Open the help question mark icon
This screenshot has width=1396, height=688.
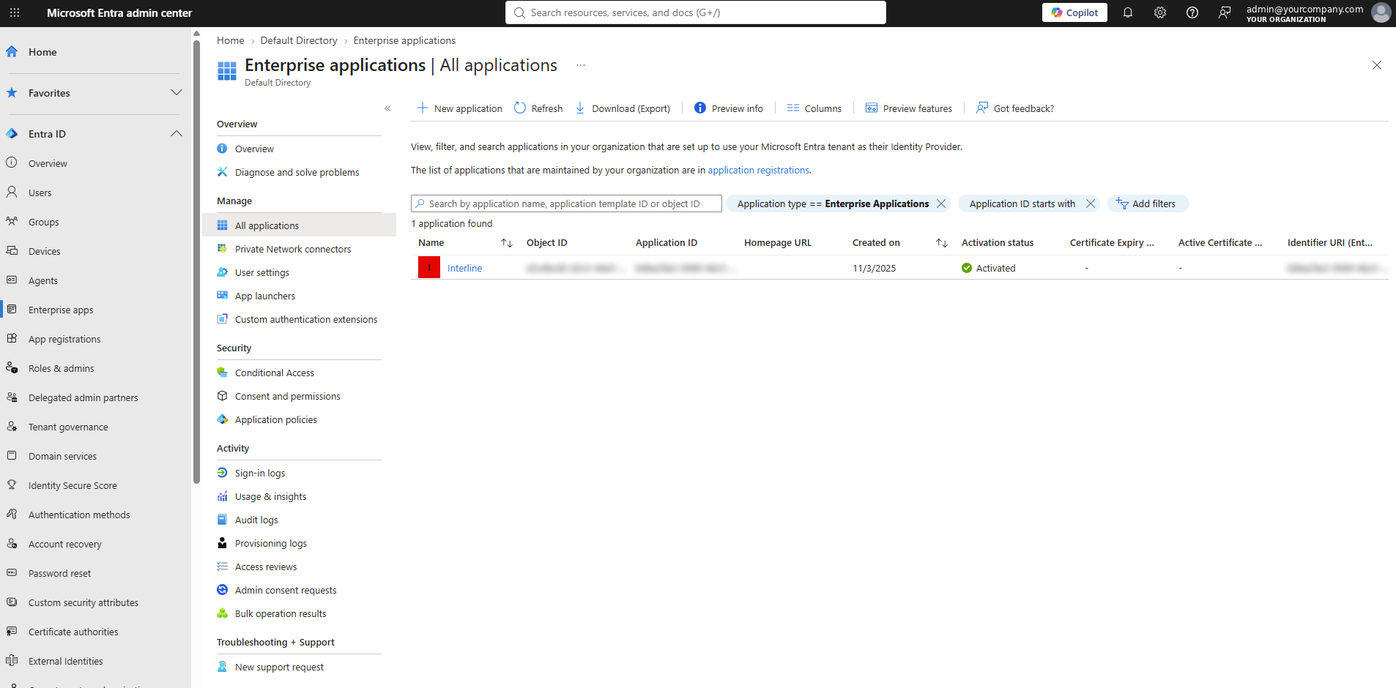click(x=1192, y=12)
